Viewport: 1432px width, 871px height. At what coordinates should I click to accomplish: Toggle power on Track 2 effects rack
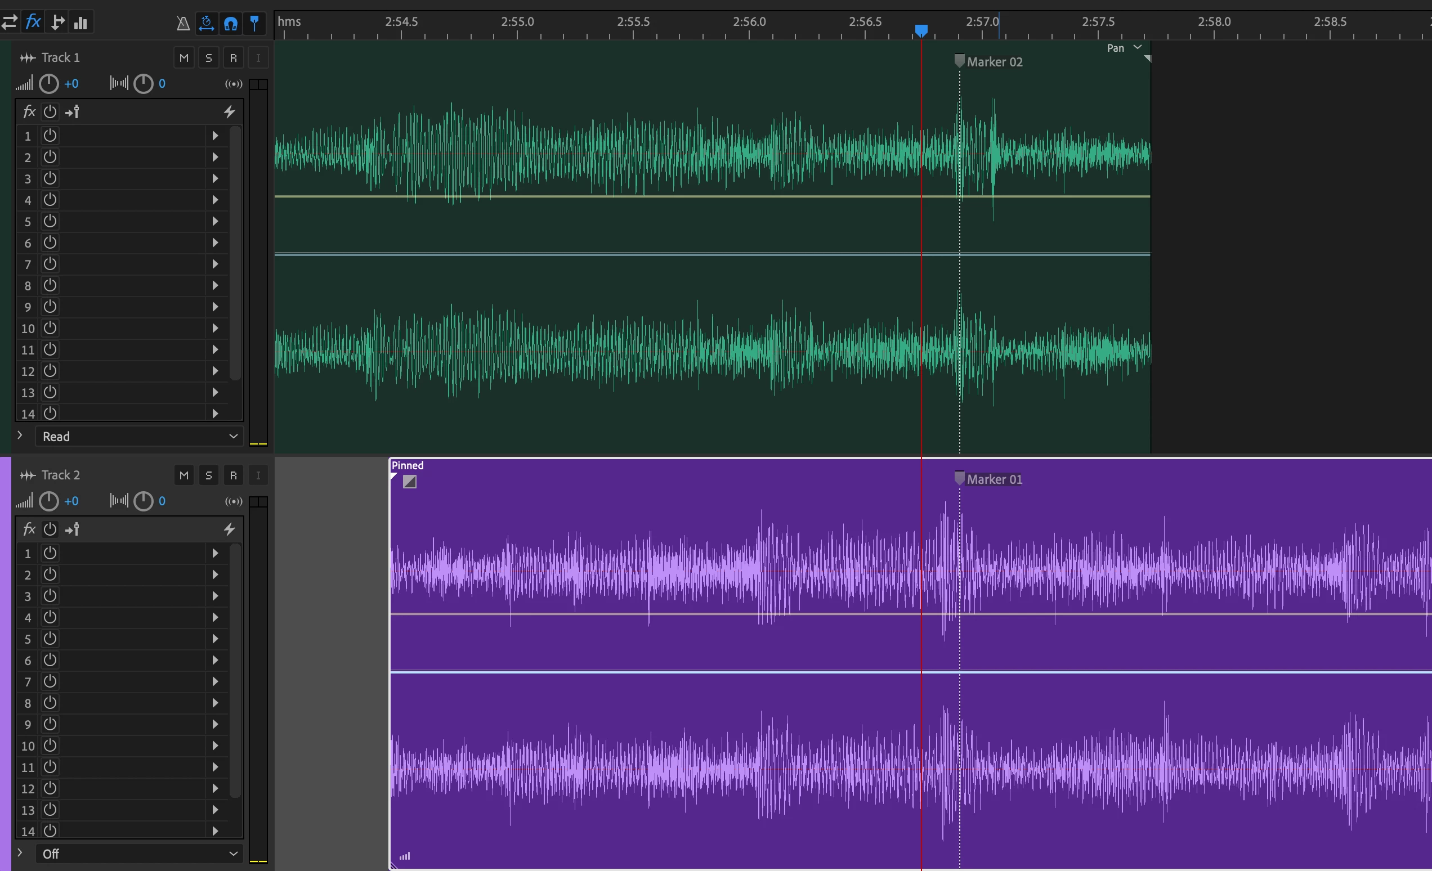tap(50, 529)
